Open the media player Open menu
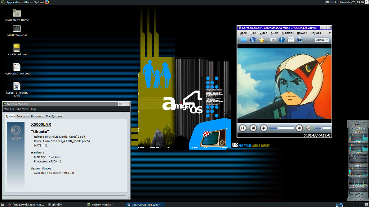The width and height of the screenshot is (369, 207). point(243,33)
